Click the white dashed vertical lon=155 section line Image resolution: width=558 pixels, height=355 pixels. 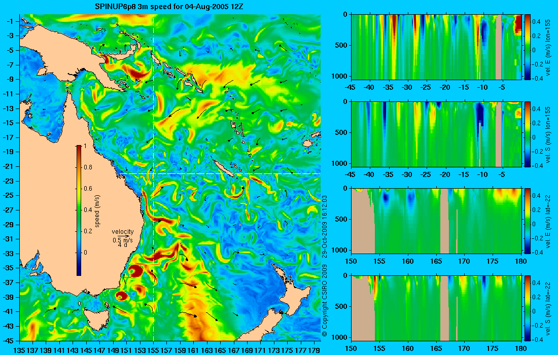click(x=153, y=178)
